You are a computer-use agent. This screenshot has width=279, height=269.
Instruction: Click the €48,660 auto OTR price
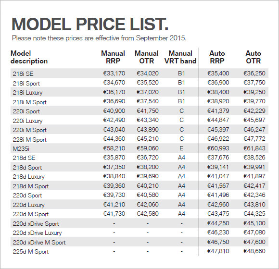point(254,251)
